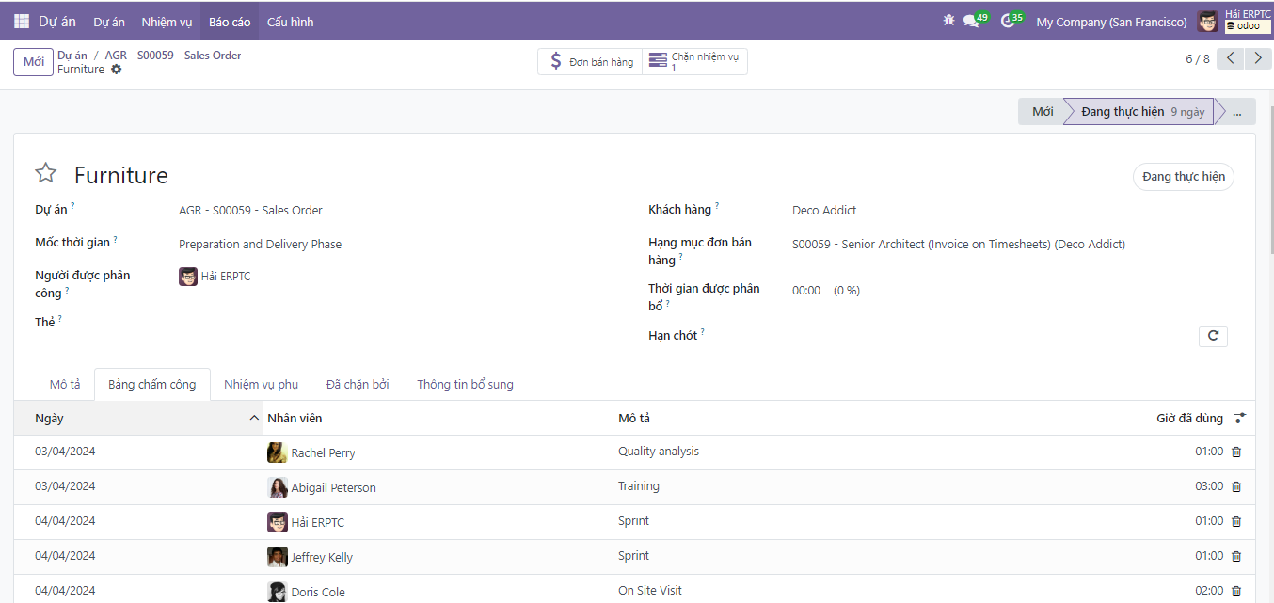Click the bug debug icon
1274x603 pixels.
click(x=948, y=21)
